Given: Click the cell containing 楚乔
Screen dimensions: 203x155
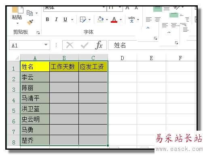Looking at the screenshot, I should point(35,140).
